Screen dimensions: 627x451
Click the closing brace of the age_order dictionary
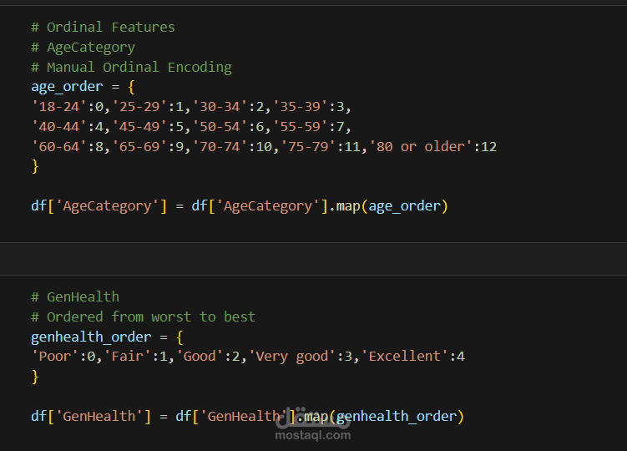click(35, 166)
